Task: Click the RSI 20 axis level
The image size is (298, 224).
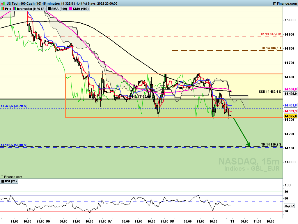Action: (x=286, y=211)
